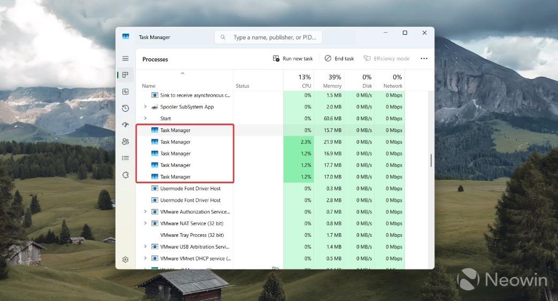The width and height of the screenshot is (558, 301).
Task: Open the Performance page icon
Action: [x=125, y=91]
